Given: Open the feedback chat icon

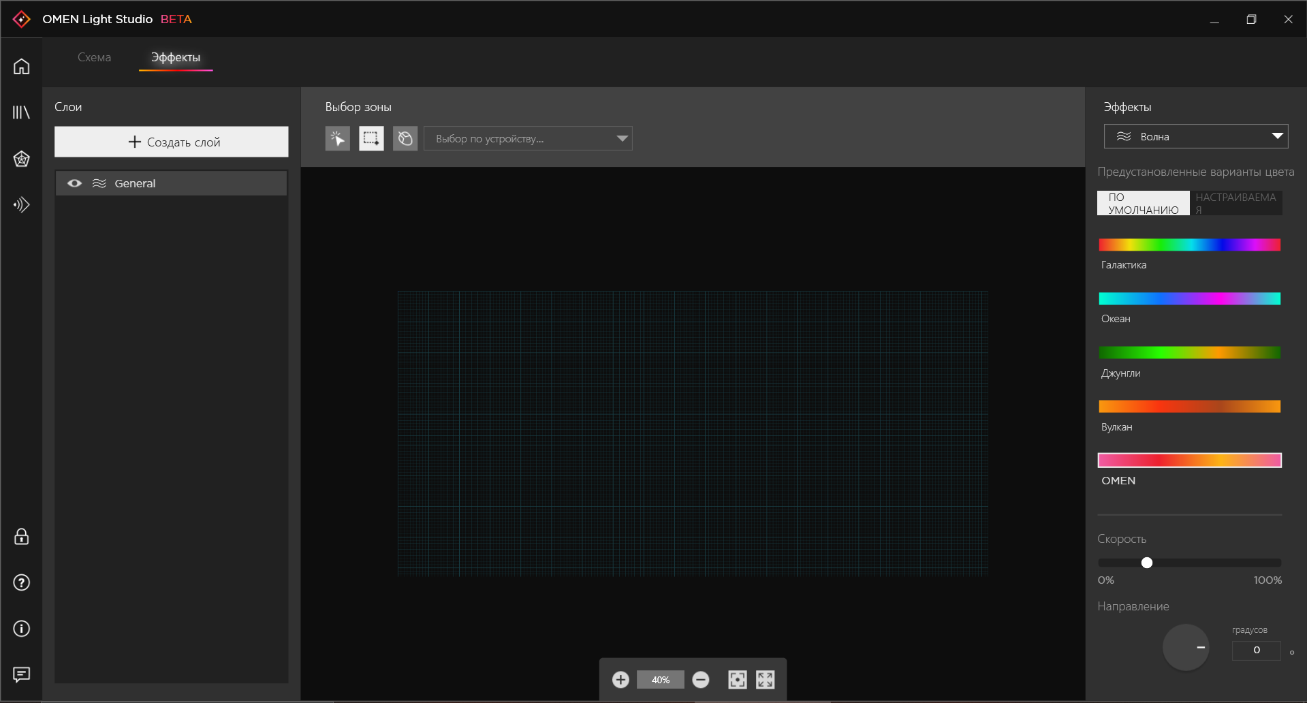Looking at the screenshot, I should pyautogui.click(x=21, y=674).
